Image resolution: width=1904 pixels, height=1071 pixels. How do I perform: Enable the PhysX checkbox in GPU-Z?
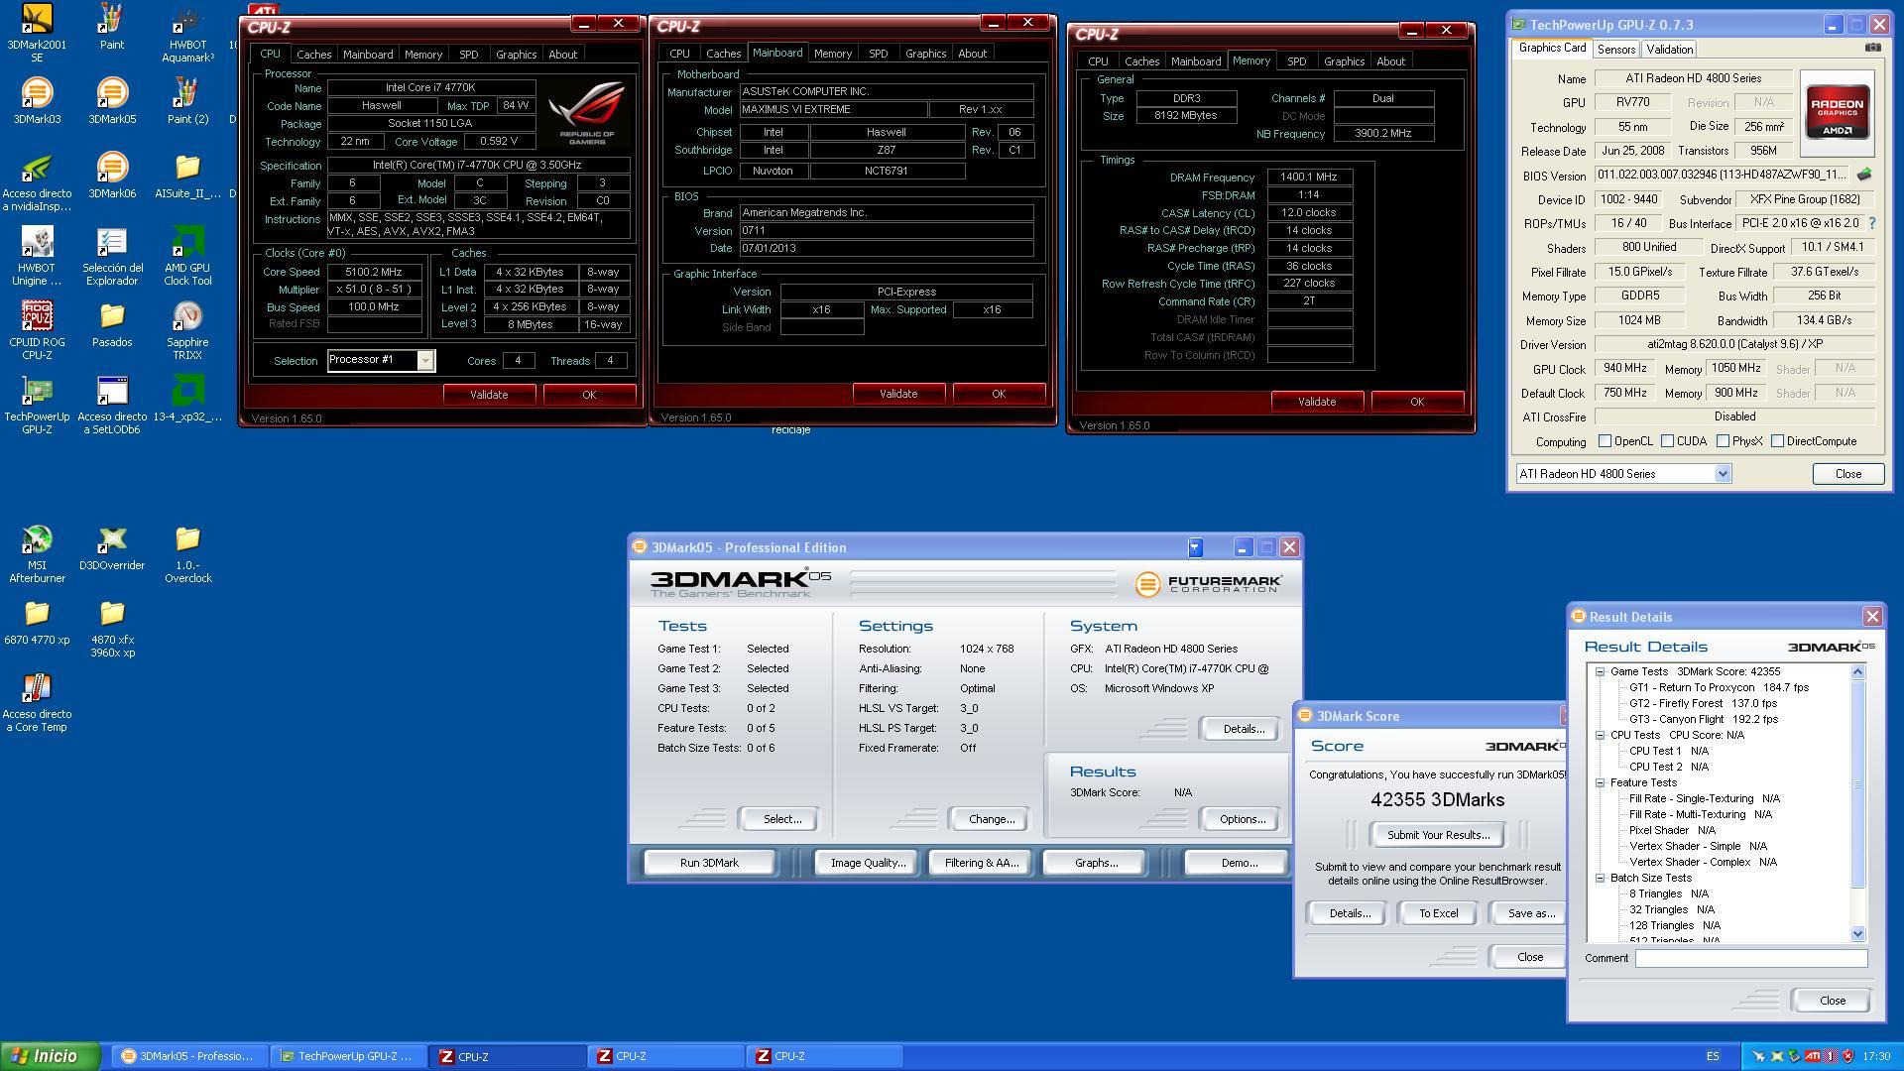tap(1723, 441)
